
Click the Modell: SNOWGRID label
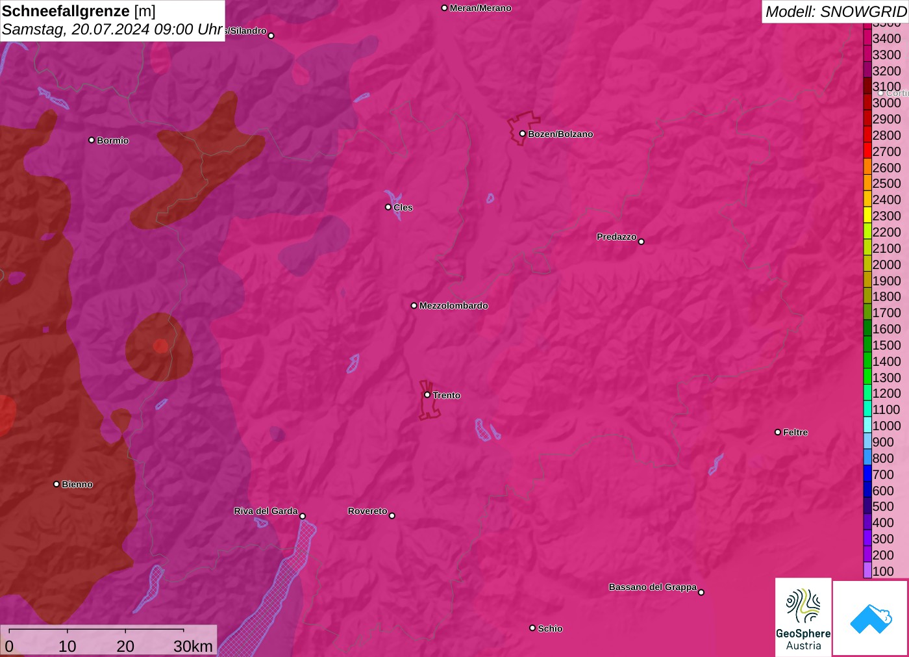pyautogui.click(x=836, y=12)
